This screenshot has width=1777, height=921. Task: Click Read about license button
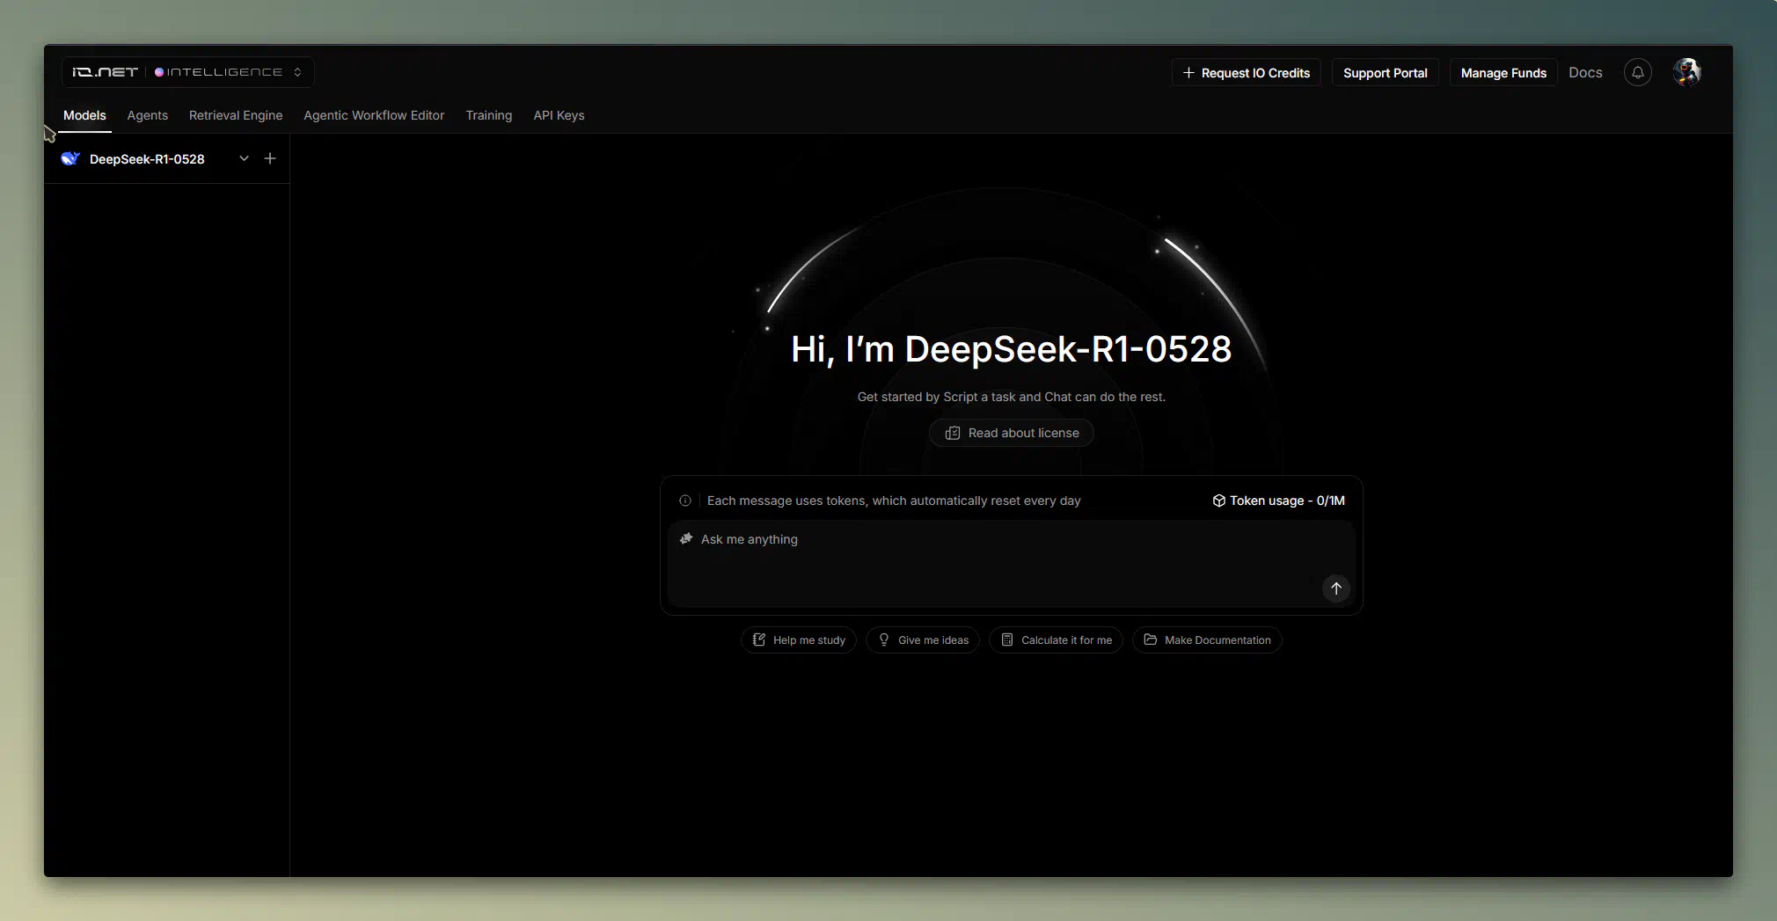point(1011,433)
